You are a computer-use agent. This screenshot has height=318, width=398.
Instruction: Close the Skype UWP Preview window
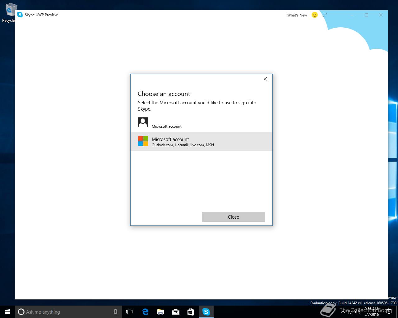(381, 15)
